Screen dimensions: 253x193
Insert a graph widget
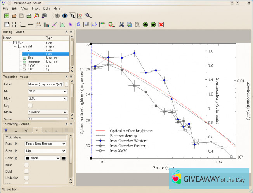point(23,25)
